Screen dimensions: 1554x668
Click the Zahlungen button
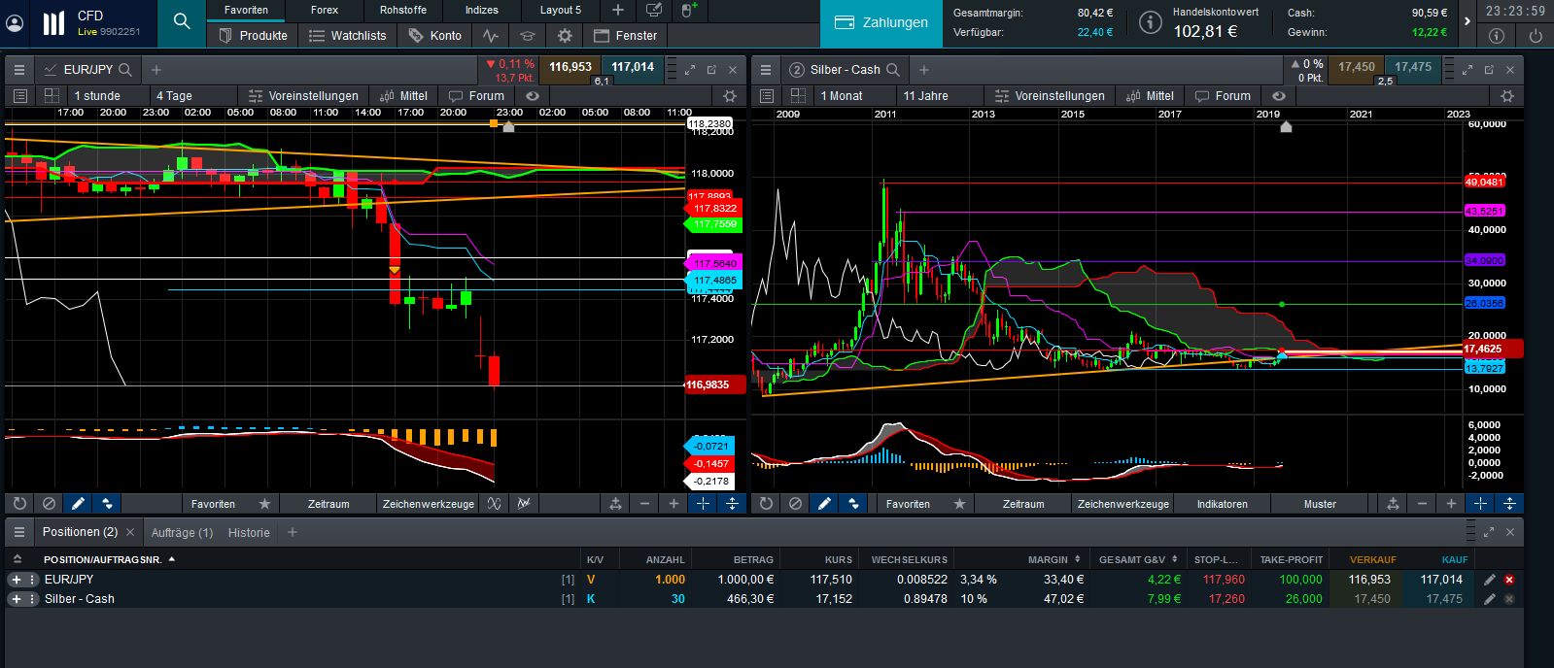[x=881, y=22]
